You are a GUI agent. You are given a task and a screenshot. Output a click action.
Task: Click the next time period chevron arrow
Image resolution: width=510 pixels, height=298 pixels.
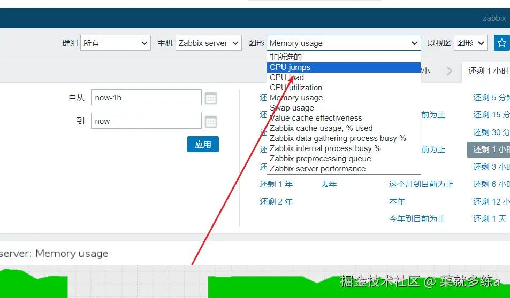point(449,71)
